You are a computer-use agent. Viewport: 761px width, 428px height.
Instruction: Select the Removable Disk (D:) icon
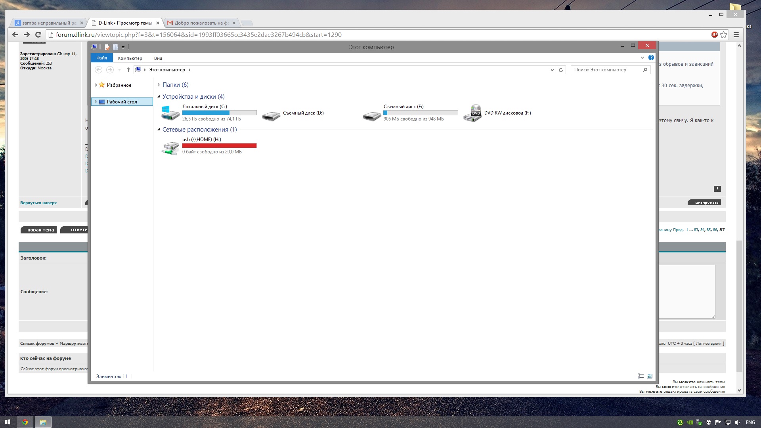(x=271, y=115)
